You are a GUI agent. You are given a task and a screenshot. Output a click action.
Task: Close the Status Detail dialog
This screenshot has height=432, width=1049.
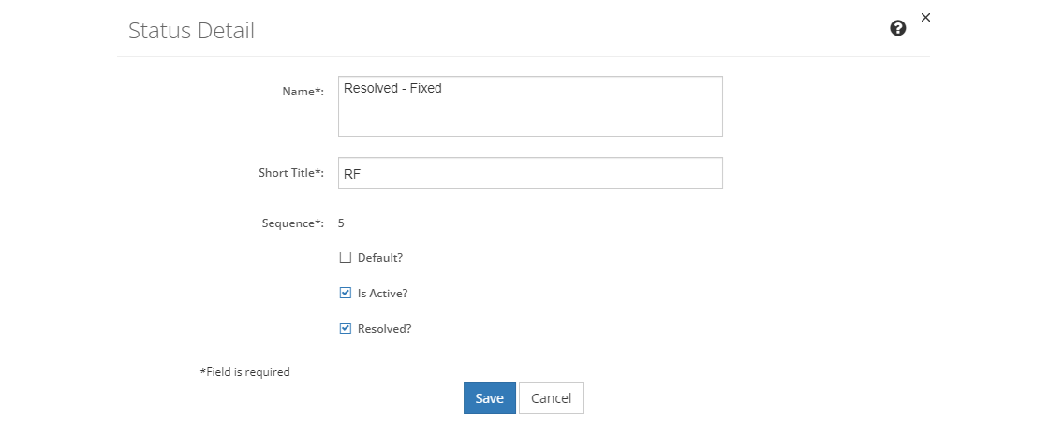[926, 18]
